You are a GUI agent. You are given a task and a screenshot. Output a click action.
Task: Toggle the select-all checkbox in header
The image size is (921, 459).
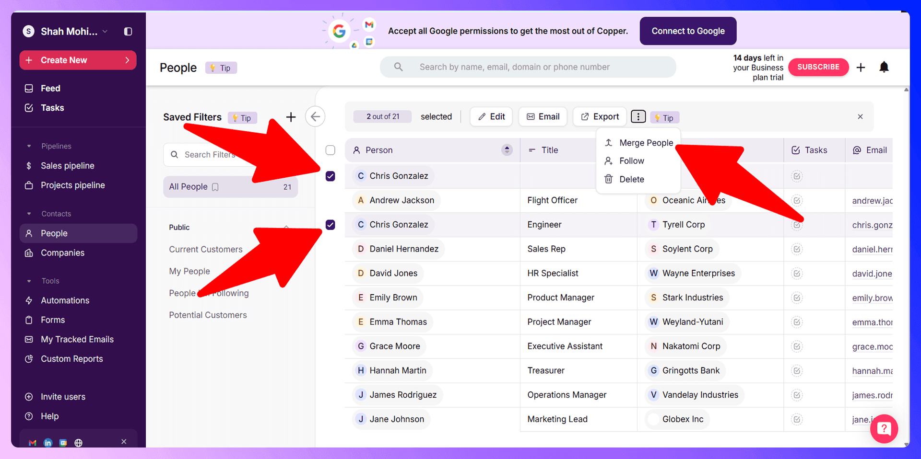pyautogui.click(x=331, y=150)
